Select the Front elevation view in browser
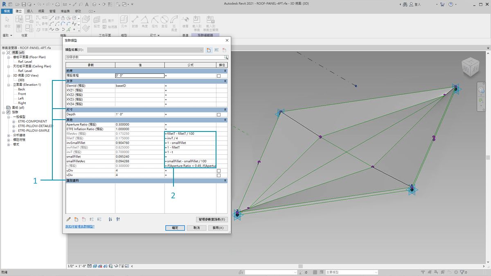Screen dimensions: 491x276 [x=22, y=94]
